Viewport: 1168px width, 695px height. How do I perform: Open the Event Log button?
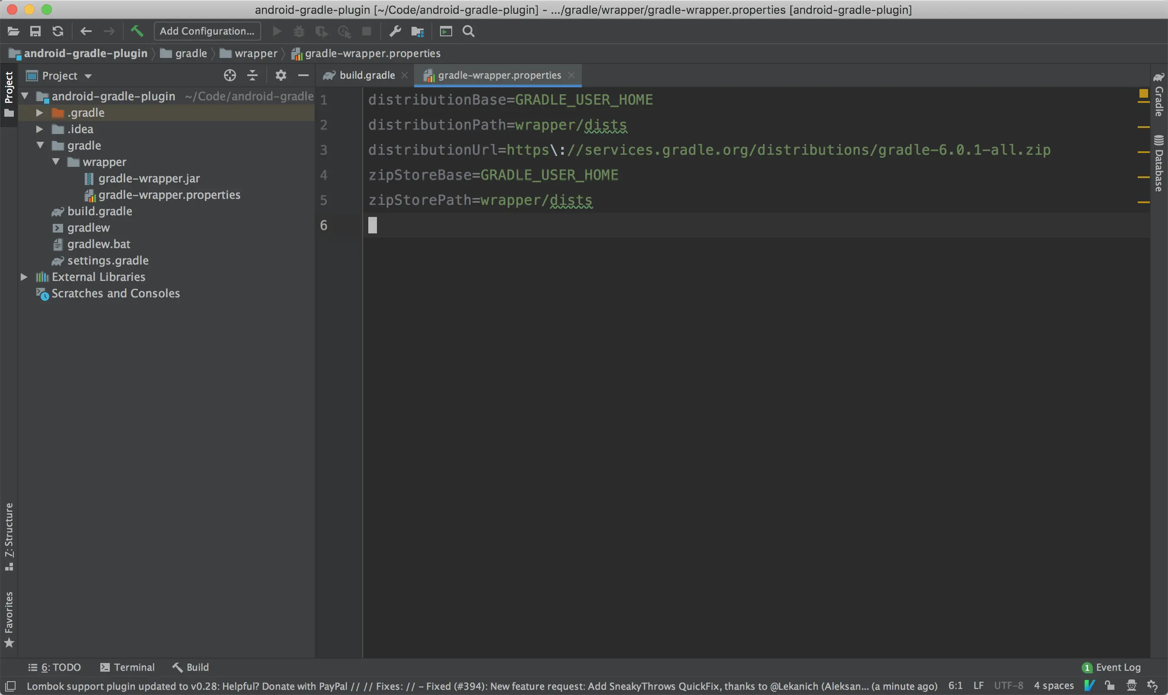point(1112,667)
